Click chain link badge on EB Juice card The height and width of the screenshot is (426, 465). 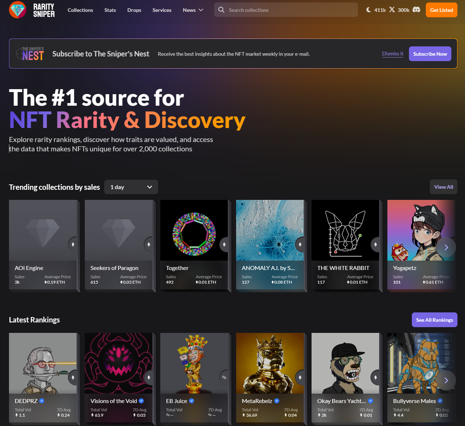[x=224, y=377]
